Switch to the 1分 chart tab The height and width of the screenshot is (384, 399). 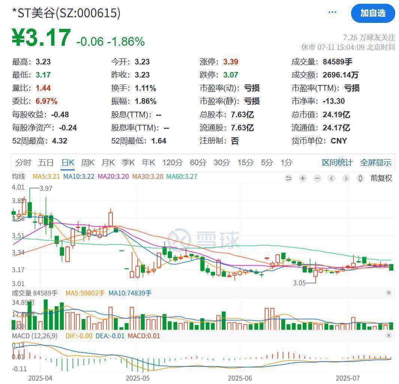[287, 162]
